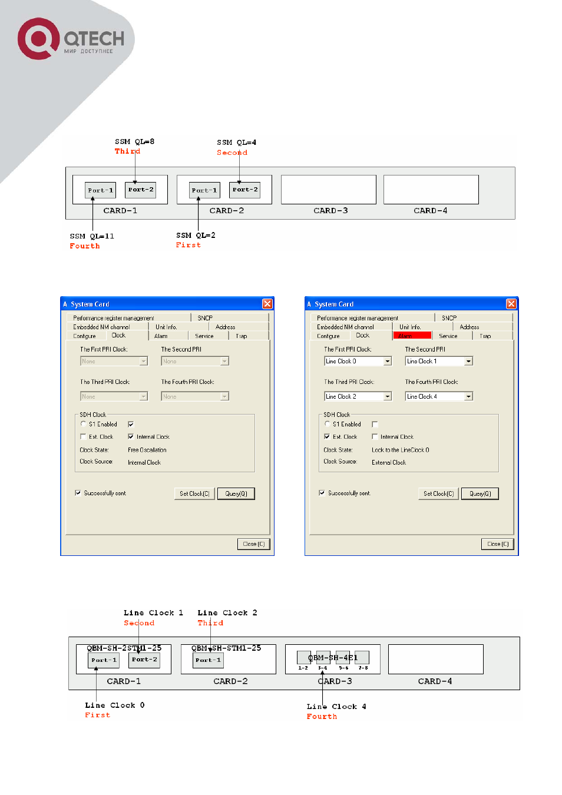This screenshot has width=562, height=795.
Task: Toggle Successfully sent checkbox in the left dialog
Action: click(78, 493)
